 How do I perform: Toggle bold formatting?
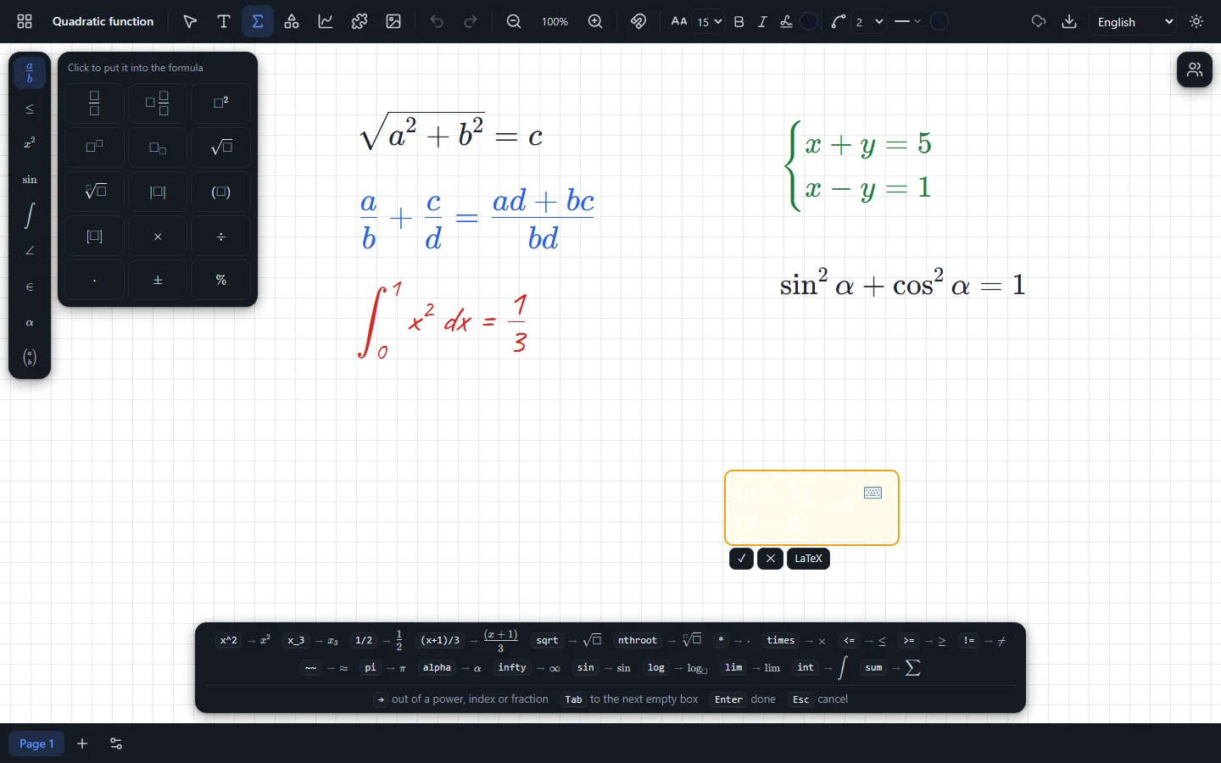coord(739,21)
